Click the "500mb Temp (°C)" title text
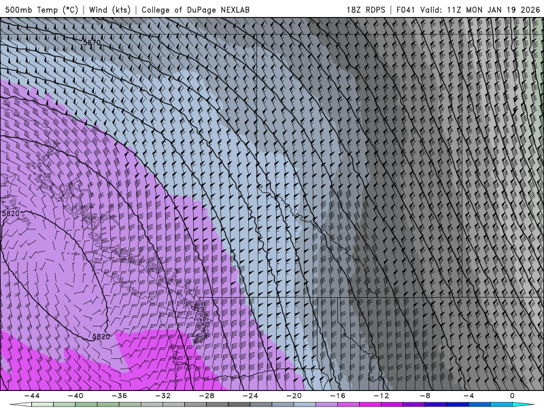This screenshot has width=544, height=408. click(x=41, y=10)
